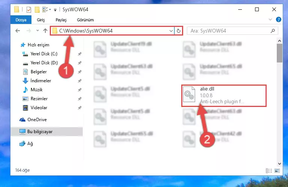Minimize the SysWOW64 window
Image resolution: width=288 pixels, height=187 pixels.
(240, 9)
